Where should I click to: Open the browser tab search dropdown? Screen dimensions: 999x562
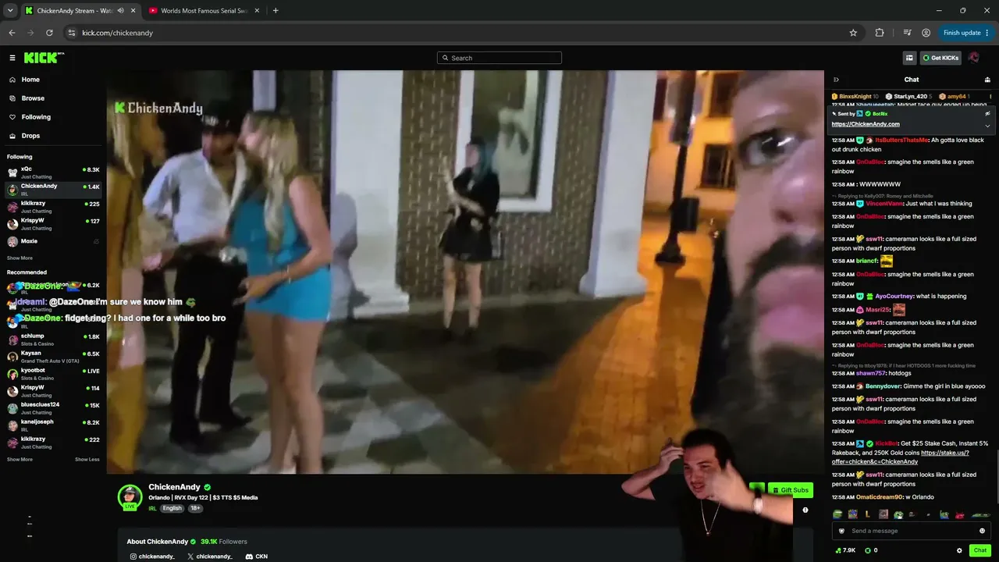pyautogui.click(x=10, y=11)
